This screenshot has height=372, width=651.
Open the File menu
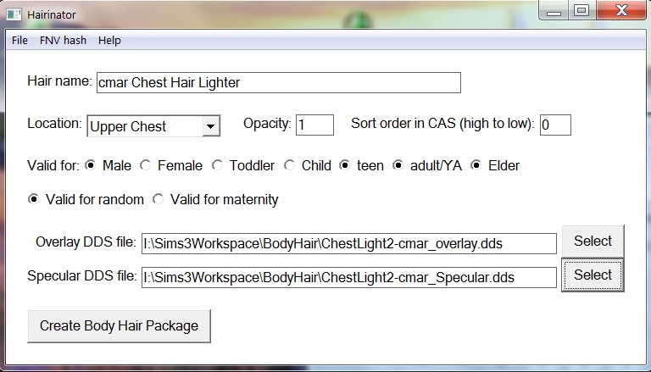19,41
